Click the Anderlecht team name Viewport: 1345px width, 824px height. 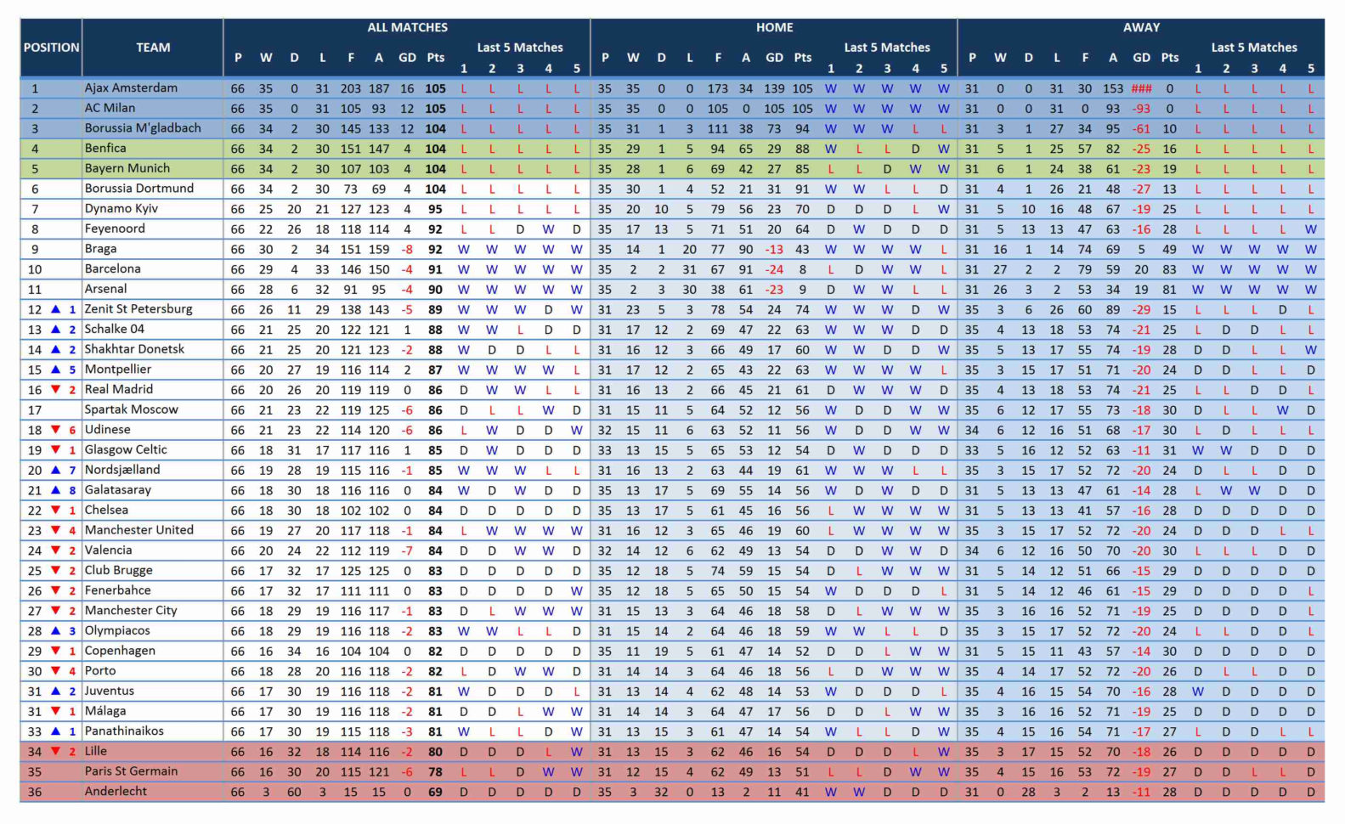click(116, 792)
